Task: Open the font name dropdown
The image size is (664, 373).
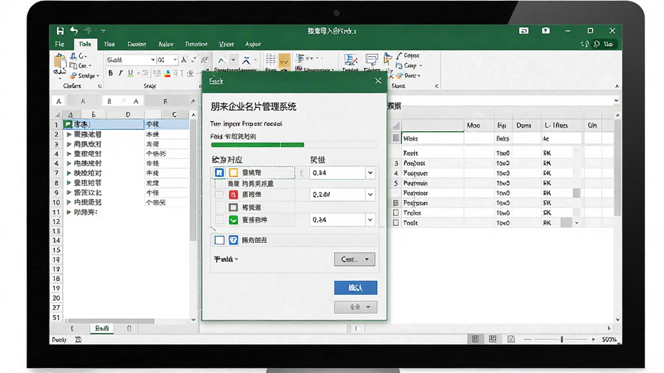Action: 152,60
